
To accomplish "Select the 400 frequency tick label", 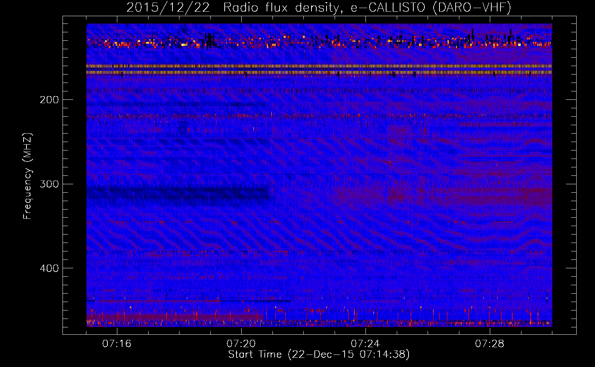I will point(49,268).
